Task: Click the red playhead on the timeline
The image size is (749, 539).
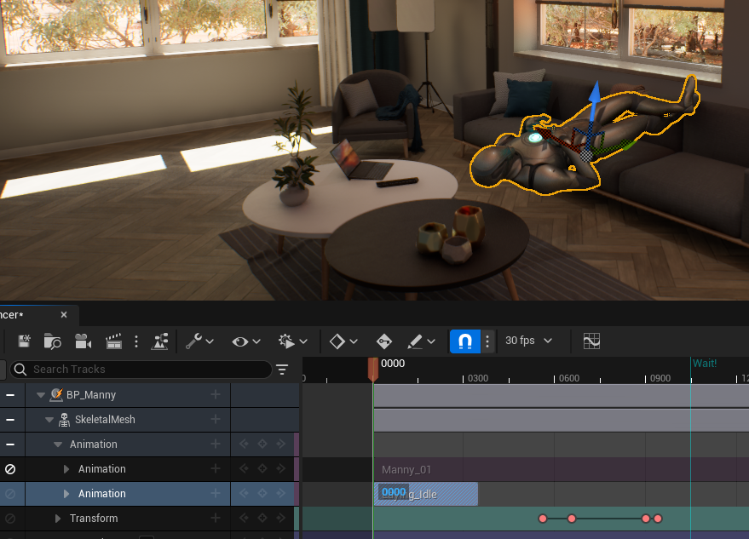Action: 372,368
